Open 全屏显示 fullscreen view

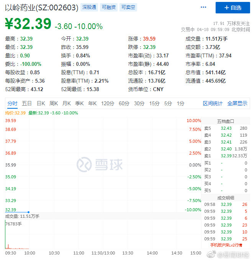click(237, 103)
